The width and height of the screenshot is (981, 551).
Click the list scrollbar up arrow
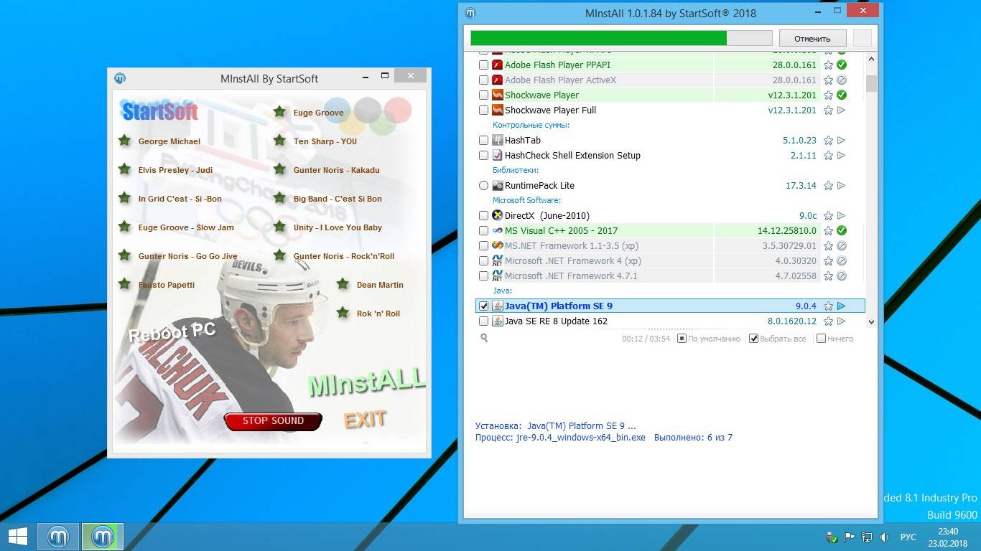pos(871,60)
